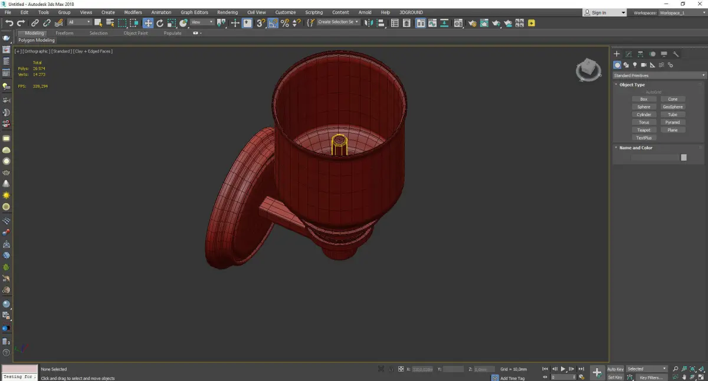
Task: Switch to the Motion command panel
Action: 652,54
